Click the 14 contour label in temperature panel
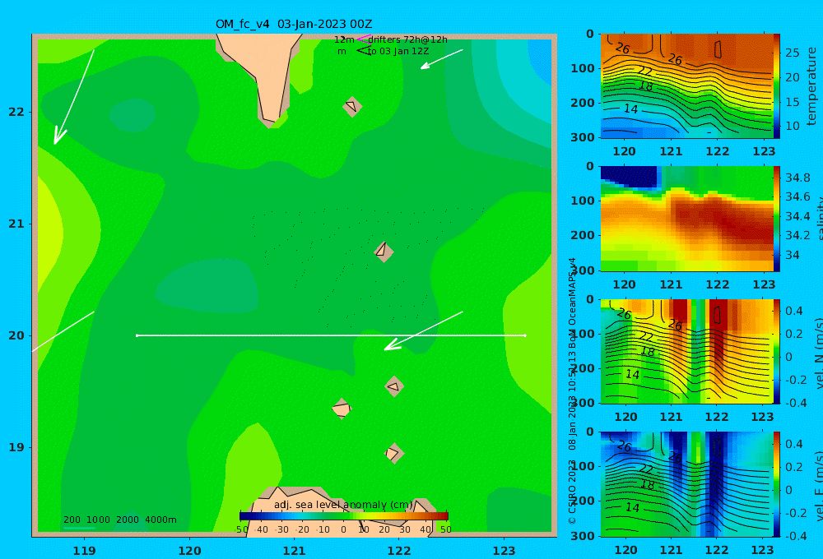823x559 pixels. pos(630,109)
